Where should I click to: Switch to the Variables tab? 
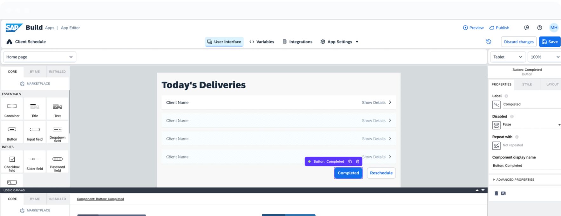tap(262, 42)
